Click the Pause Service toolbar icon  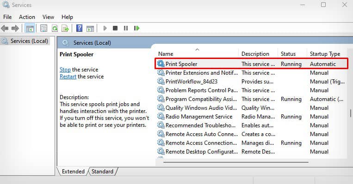[126, 28]
